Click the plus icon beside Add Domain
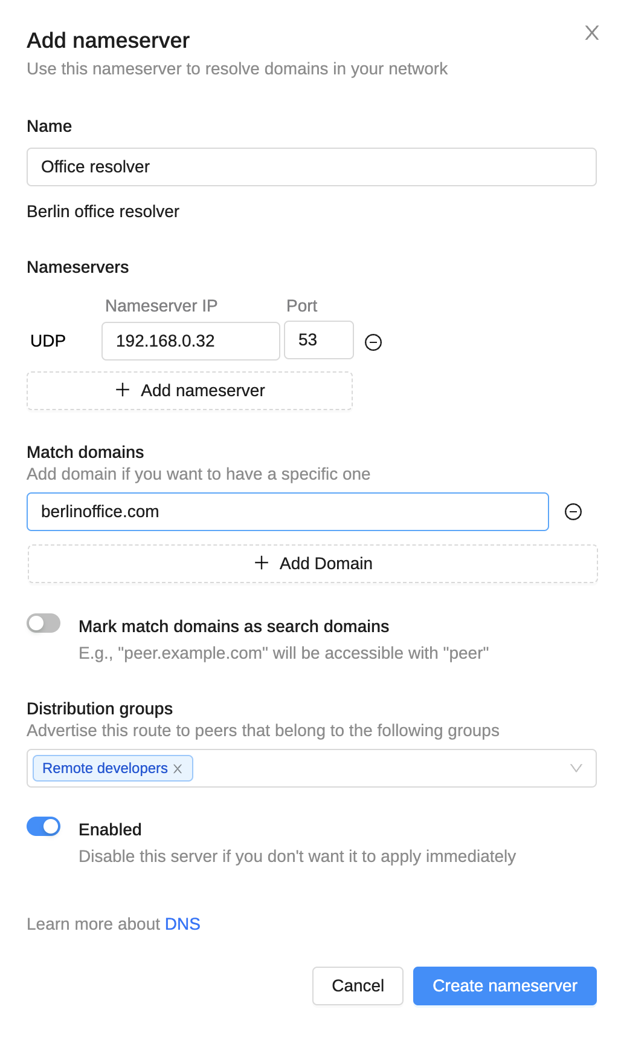Screen dimensions: 621x1038 point(262,563)
